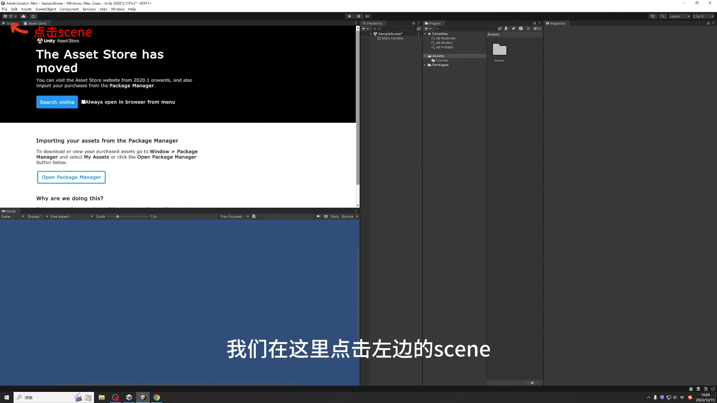Collapse the Favorites section in Project panel
This screenshot has width=717, height=403.
(x=425, y=34)
